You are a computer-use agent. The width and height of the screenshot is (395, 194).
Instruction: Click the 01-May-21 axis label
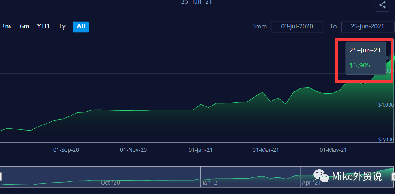pos(333,150)
